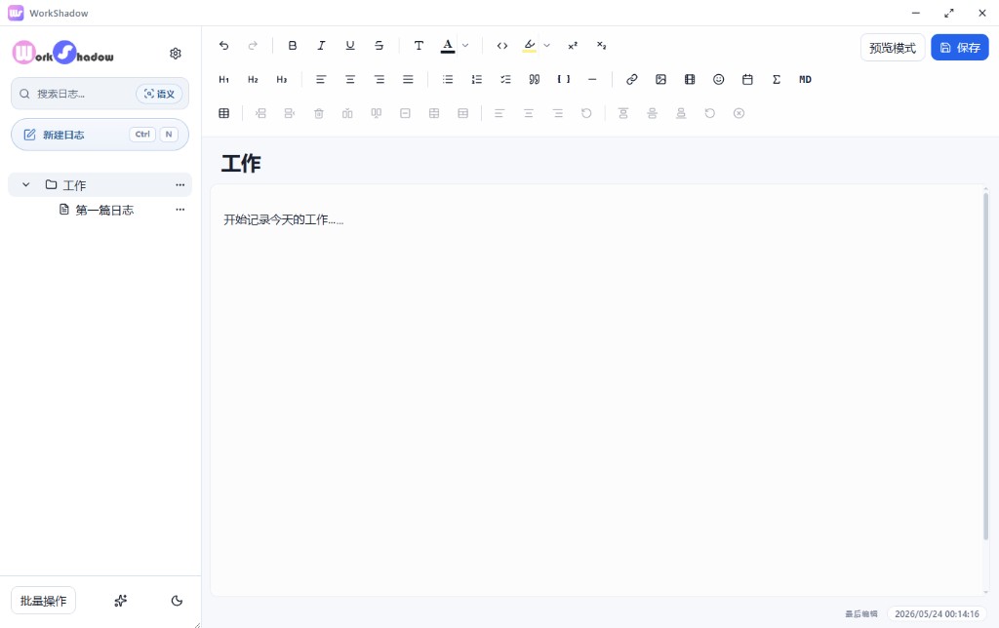Screen dimensions: 999x628
Task: Open more options for 第一篇日志
Action: tap(180, 210)
